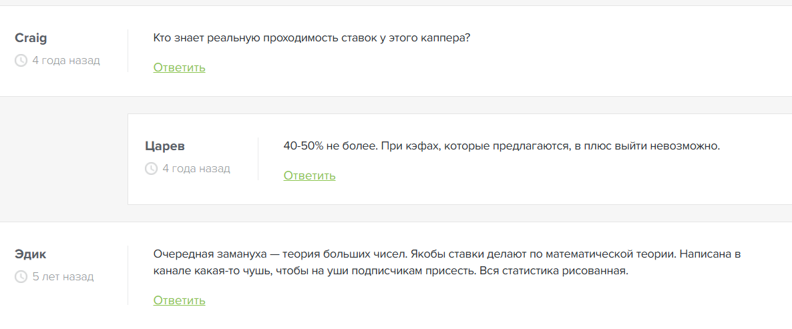Image resolution: width=792 pixels, height=329 pixels.
Task: Select 'Ответить' below Эдик's comment
Action: pos(180,301)
